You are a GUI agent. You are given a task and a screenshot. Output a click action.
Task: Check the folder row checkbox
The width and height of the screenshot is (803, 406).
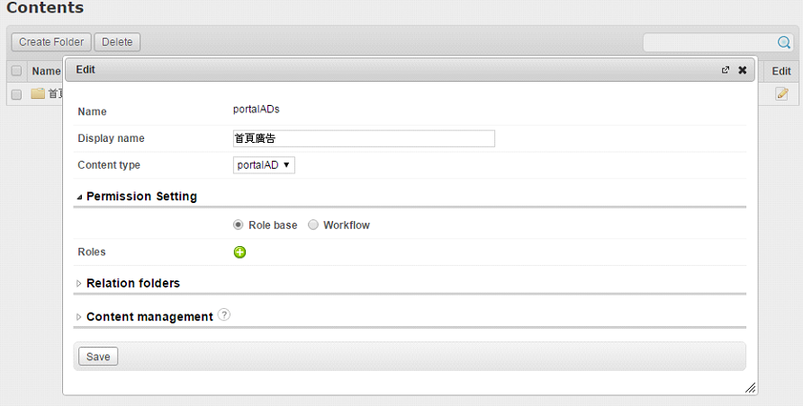coord(16,94)
